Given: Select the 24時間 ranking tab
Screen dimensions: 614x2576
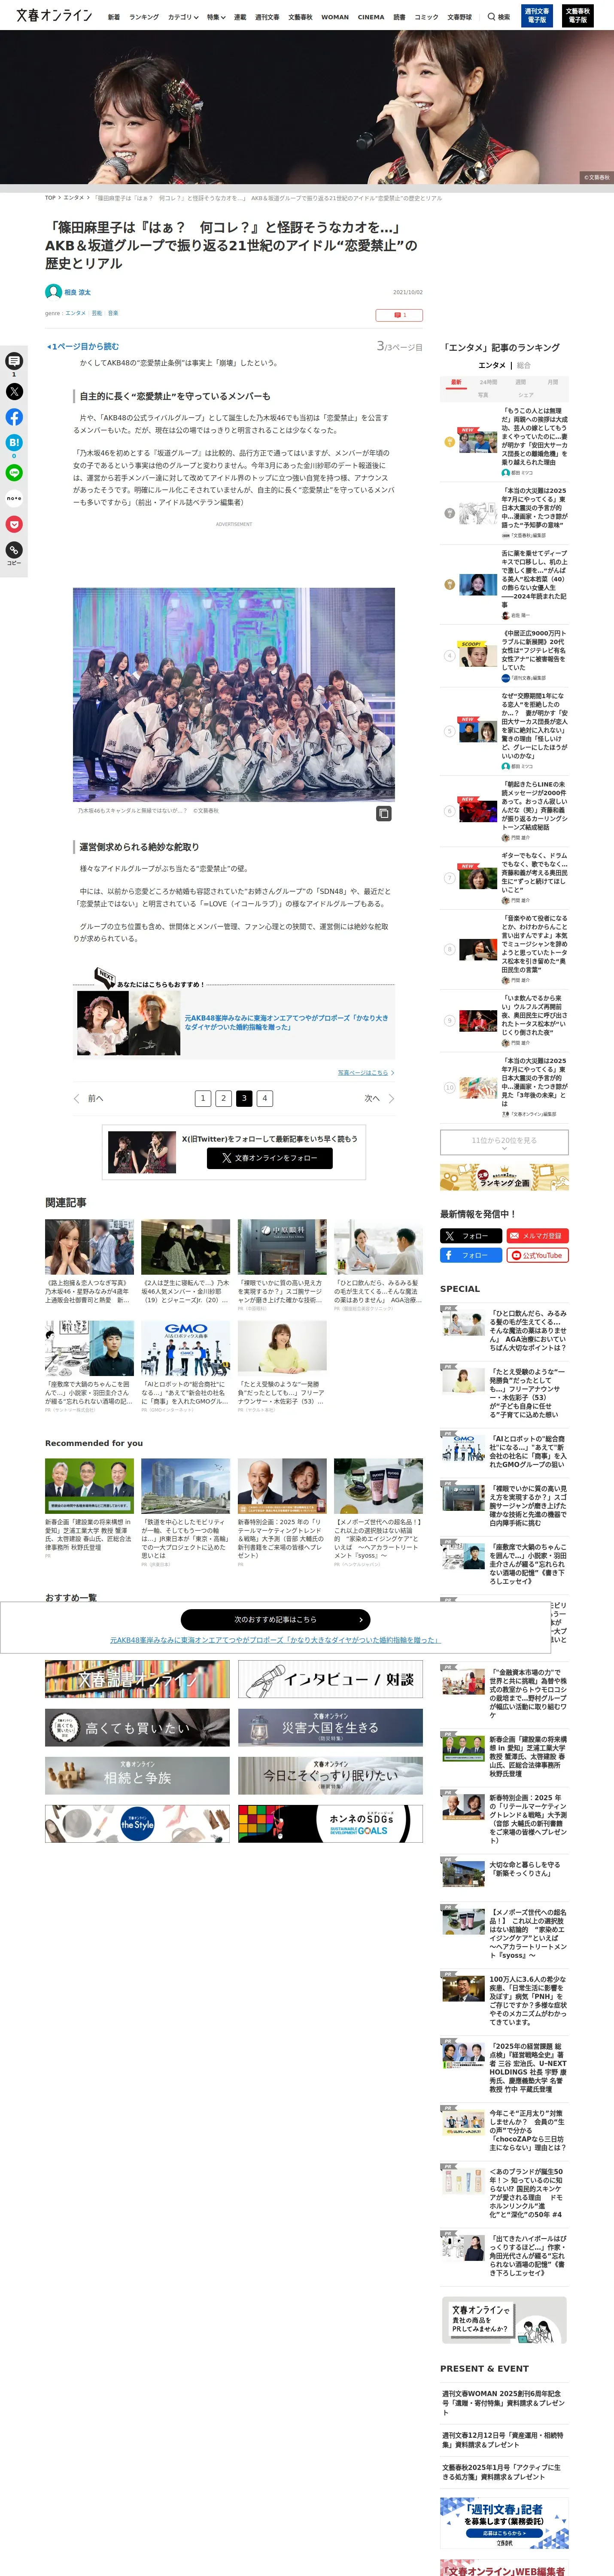Looking at the screenshot, I should 488,382.
